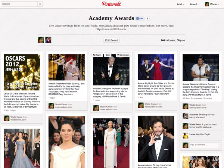Open Lacee Key's profile name link
Image resolution: width=224 pixels, height=168 pixels.
[195, 134]
